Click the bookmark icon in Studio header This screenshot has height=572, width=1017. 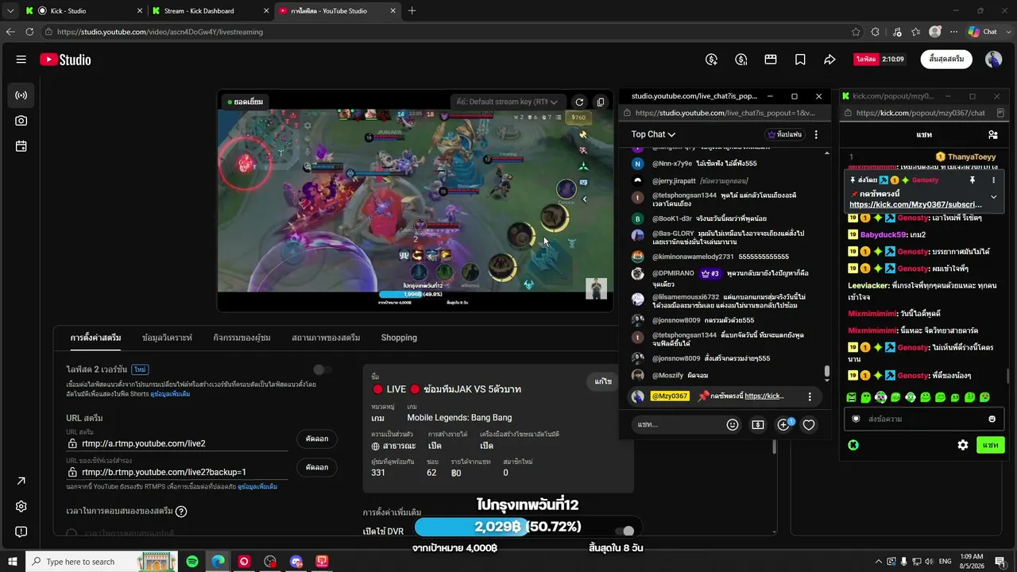click(800, 60)
